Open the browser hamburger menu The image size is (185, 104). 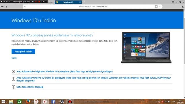coord(173,2)
